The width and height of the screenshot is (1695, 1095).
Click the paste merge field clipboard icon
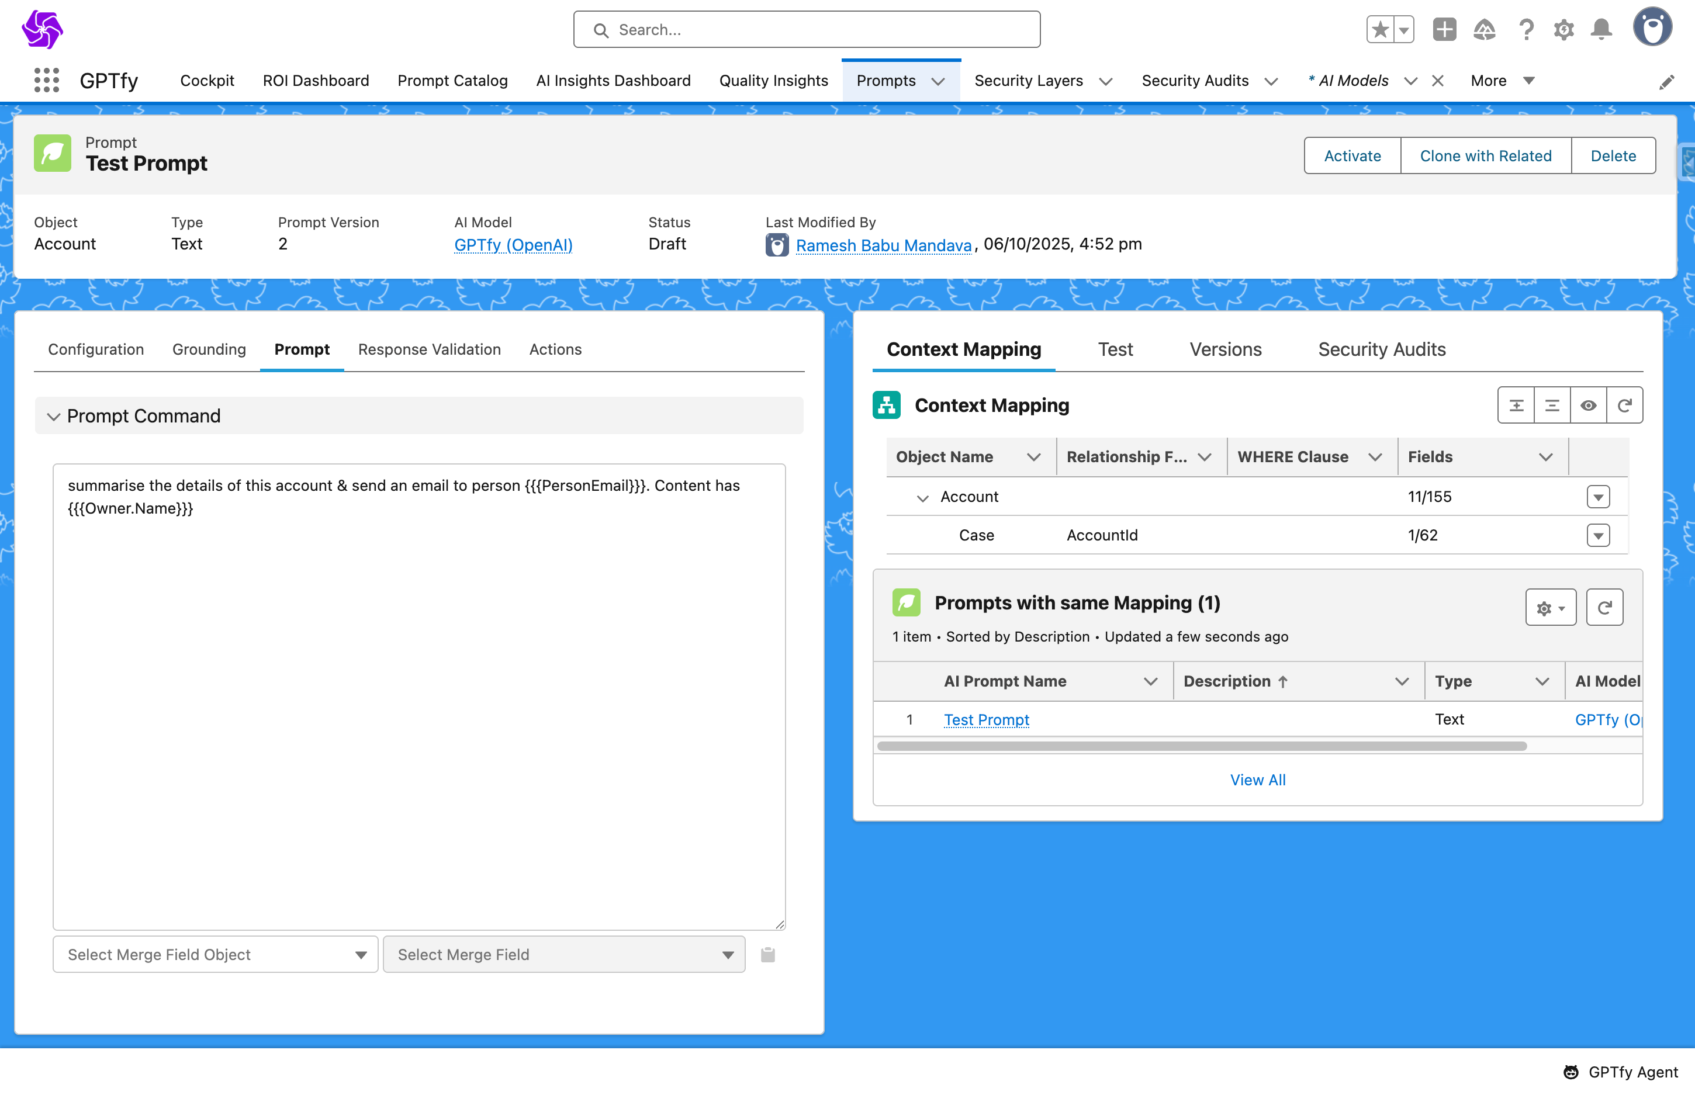(x=767, y=955)
